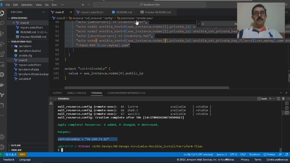Kill terminal with trash icon
Image resolution: width=290 pixels, height=163 pixels.
pos(283,99)
